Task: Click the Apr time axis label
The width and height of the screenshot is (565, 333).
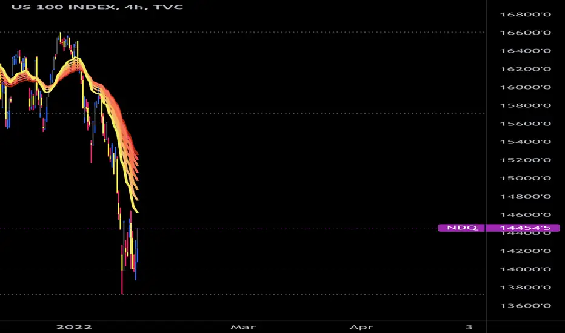Action: pyautogui.click(x=361, y=327)
